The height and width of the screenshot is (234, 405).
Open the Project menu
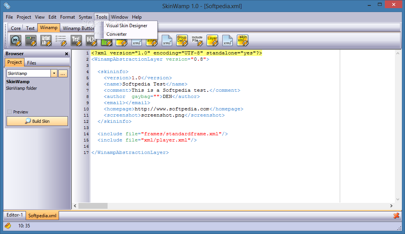(x=24, y=17)
